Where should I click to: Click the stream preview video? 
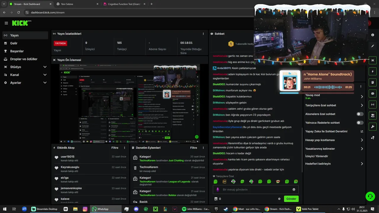(129, 104)
